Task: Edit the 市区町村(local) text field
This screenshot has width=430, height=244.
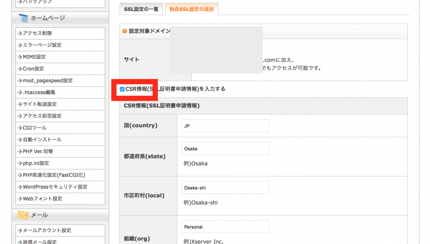Action: [x=225, y=188]
